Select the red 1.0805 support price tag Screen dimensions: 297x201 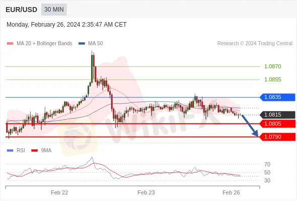click(277, 124)
